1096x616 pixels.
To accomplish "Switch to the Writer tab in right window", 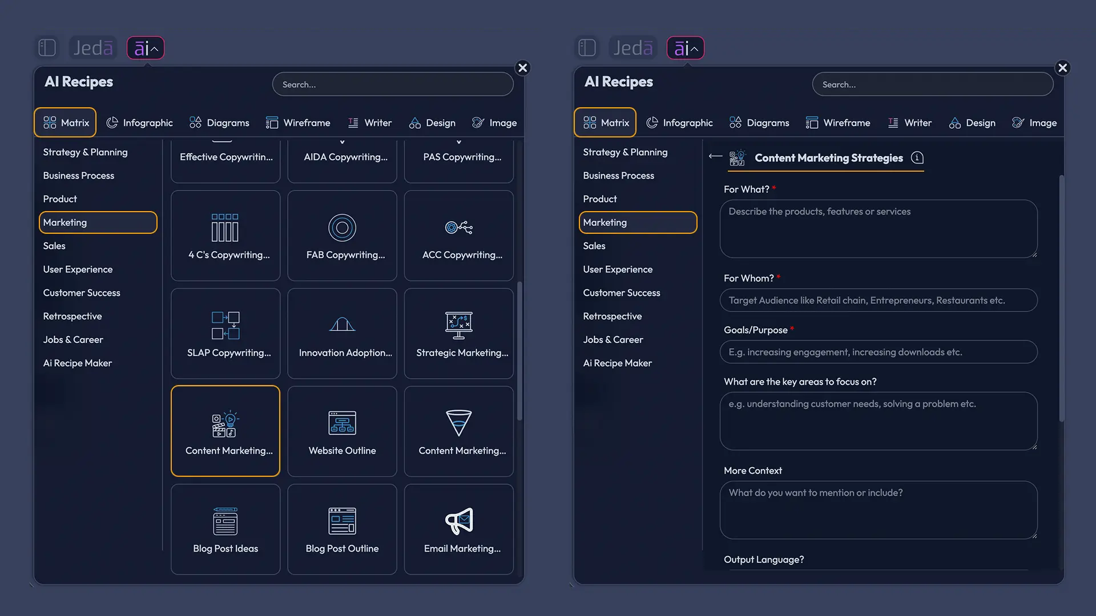I will click(x=910, y=123).
